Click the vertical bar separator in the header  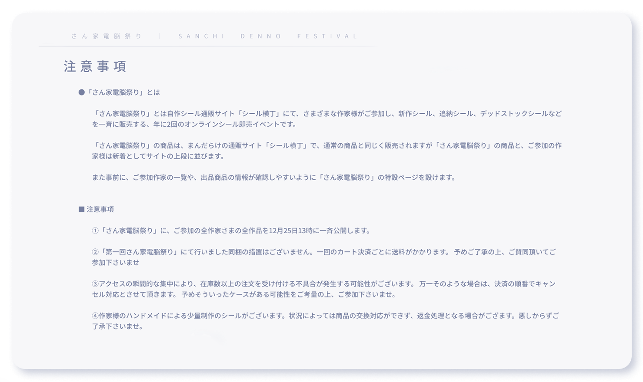[x=160, y=36]
